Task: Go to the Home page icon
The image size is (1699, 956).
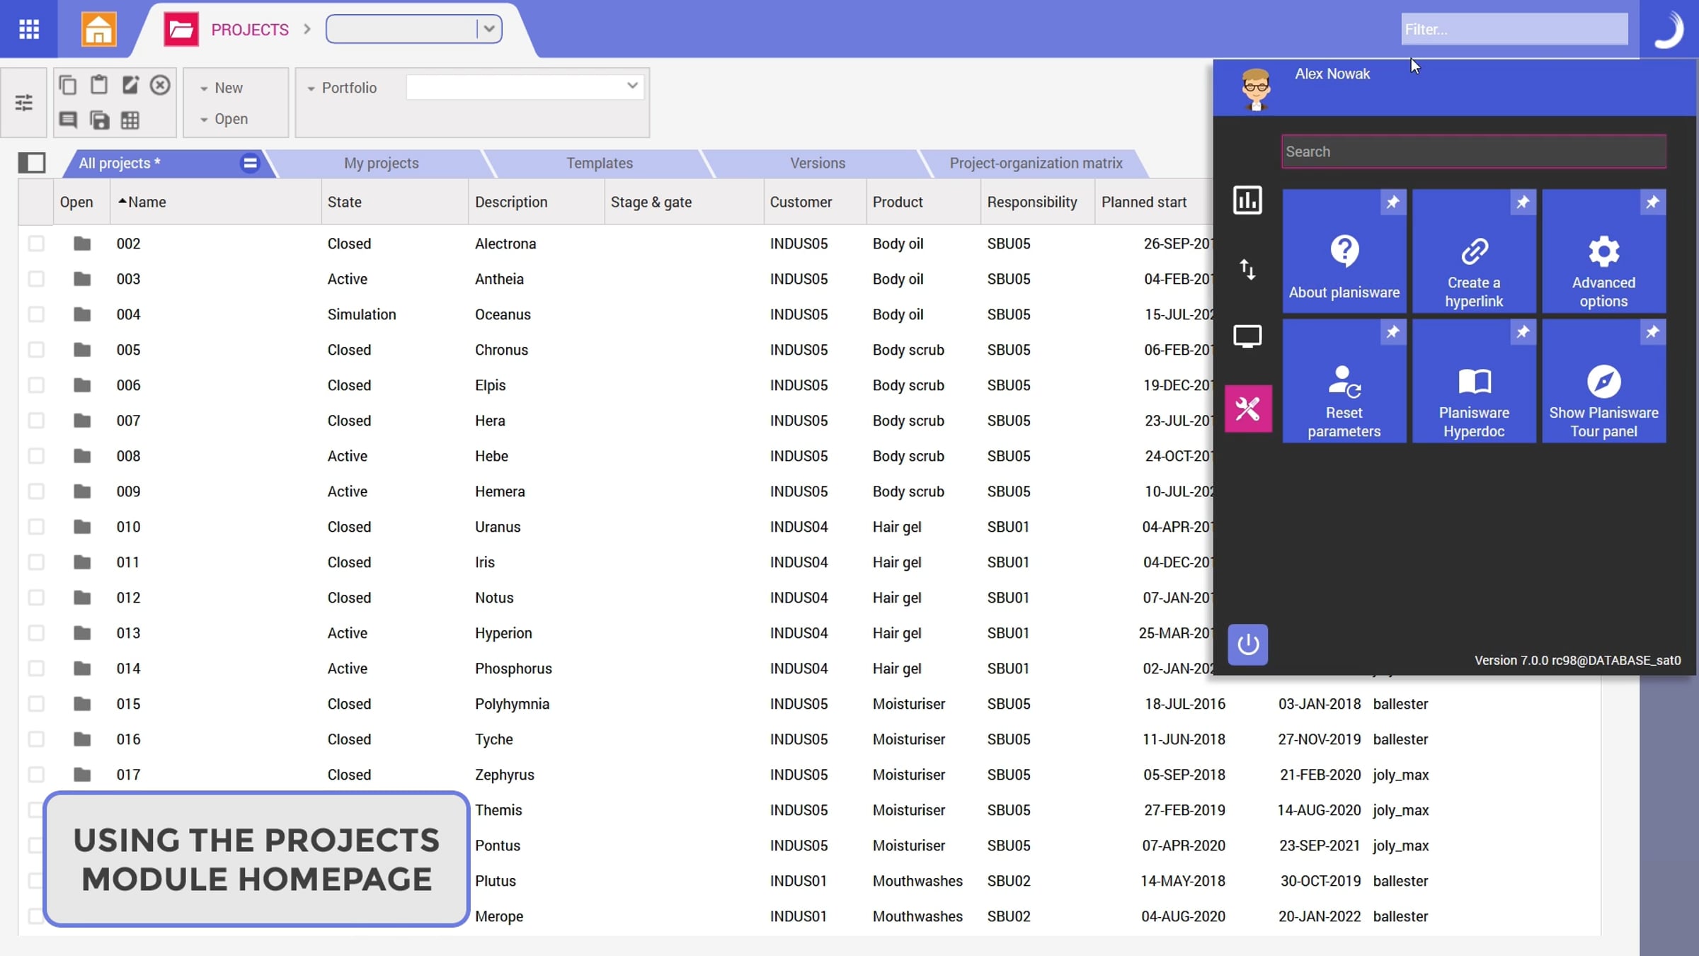Action: pos(98,29)
